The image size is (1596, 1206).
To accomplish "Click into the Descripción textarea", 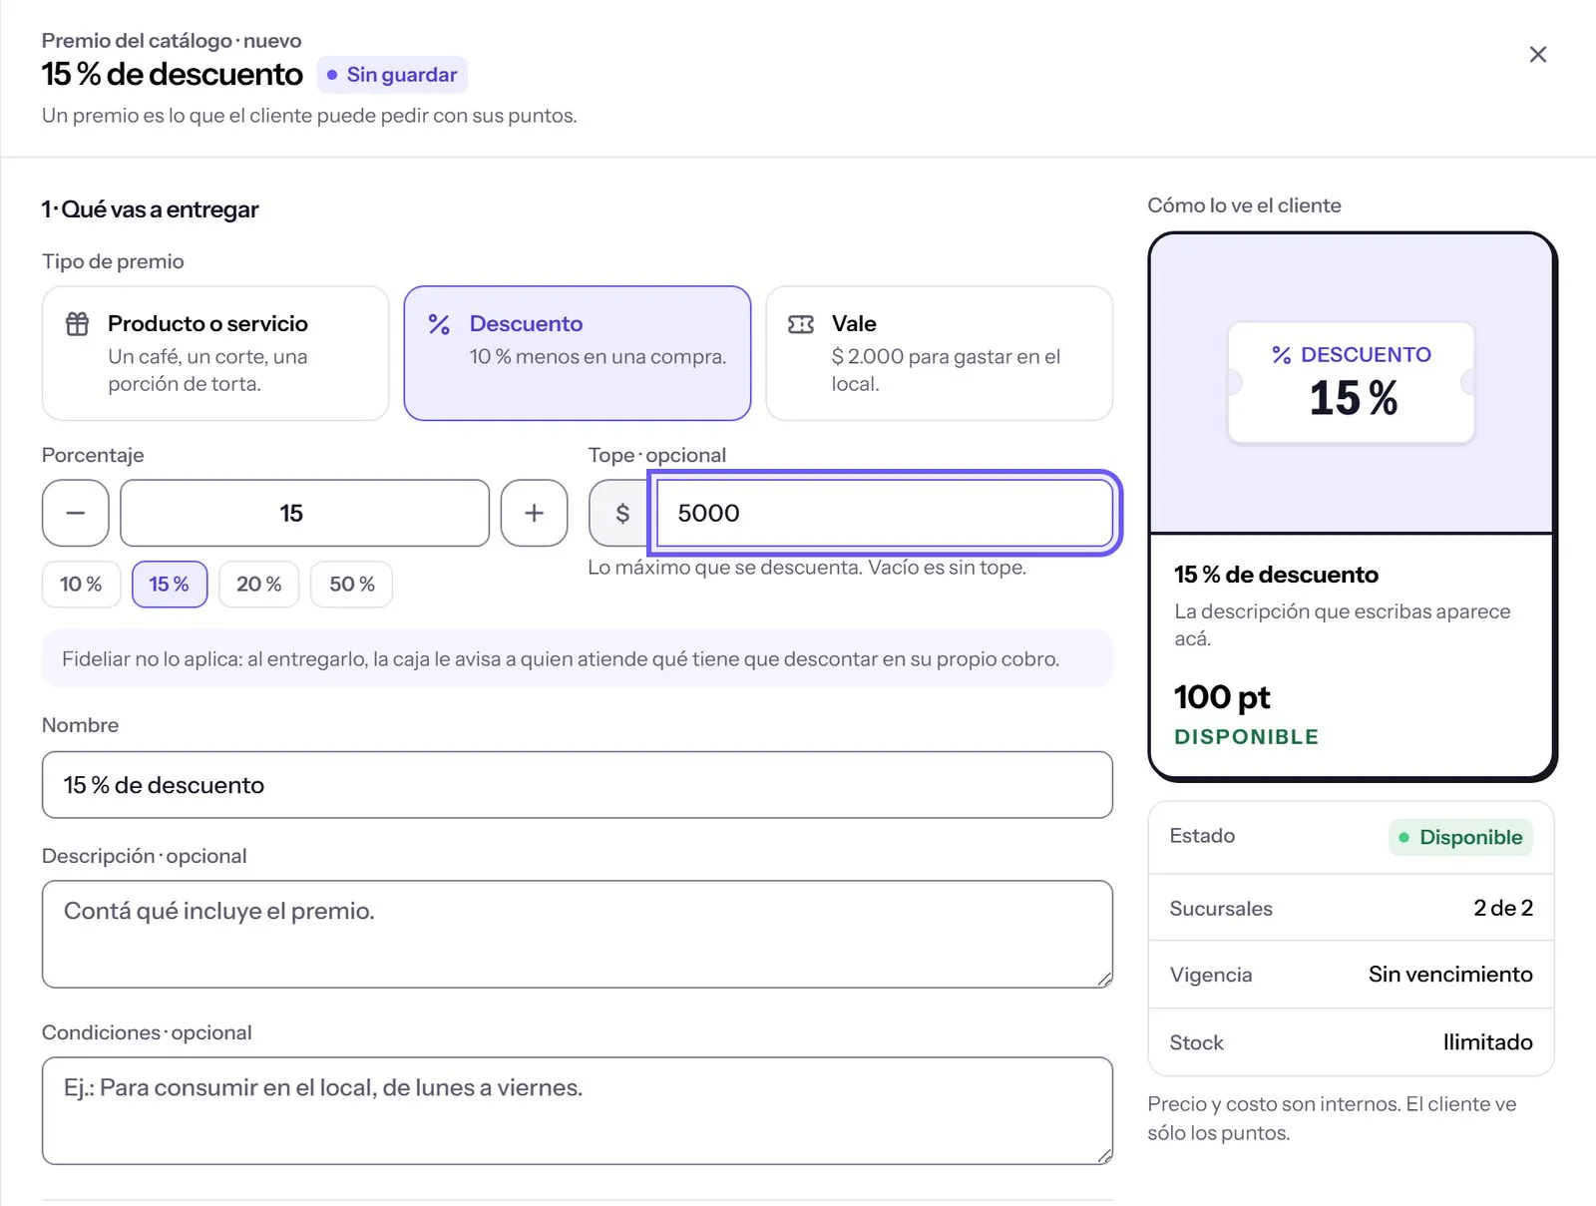I will pos(577,935).
